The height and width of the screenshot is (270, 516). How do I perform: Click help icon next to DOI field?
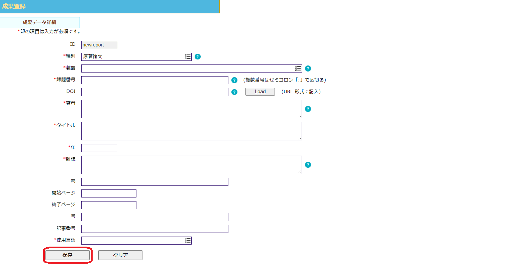(x=234, y=92)
